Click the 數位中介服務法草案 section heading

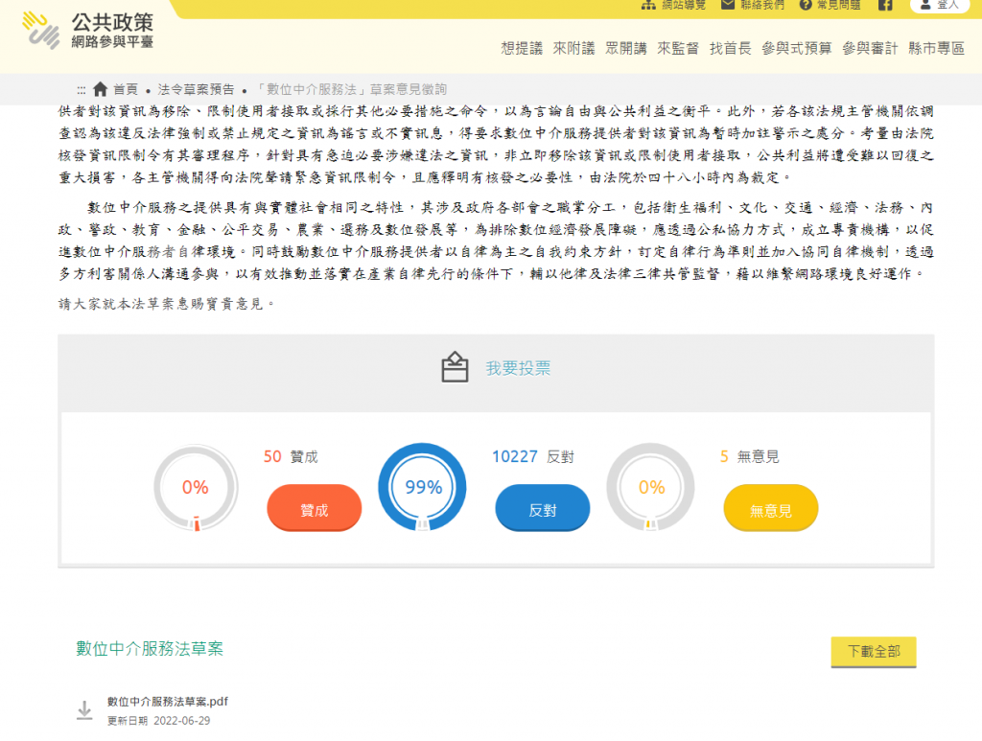point(150,648)
